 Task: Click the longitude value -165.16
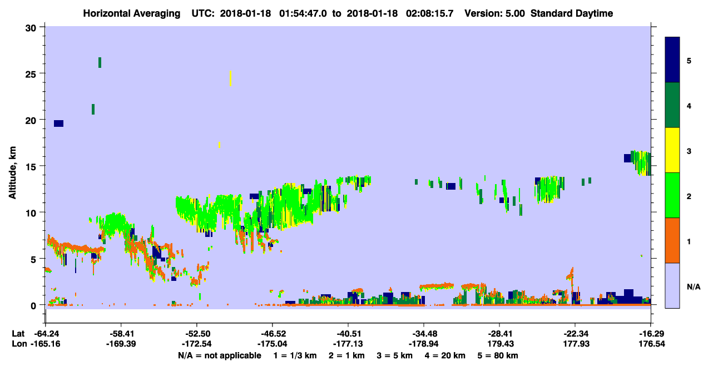[x=46, y=344]
